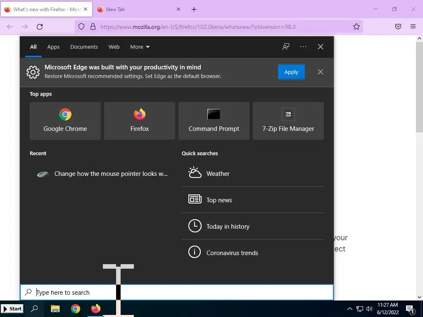Click the Firefox taskbar icon
The height and width of the screenshot is (317, 423).
click(x=95, y=309)
